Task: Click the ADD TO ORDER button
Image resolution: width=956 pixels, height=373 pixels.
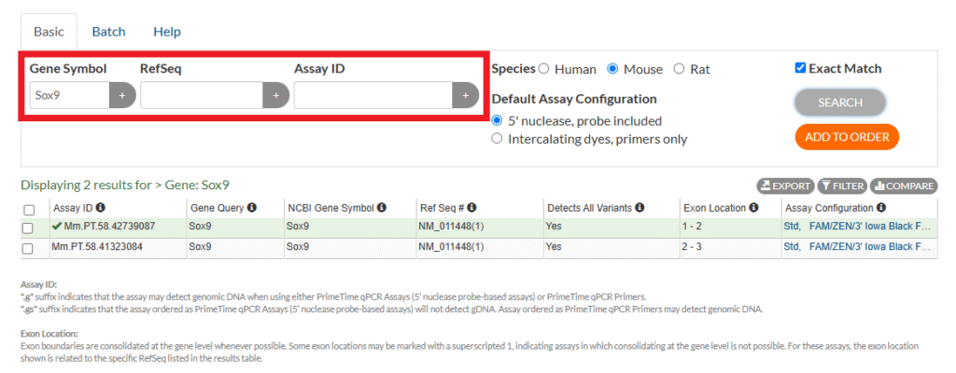Action: click(x=847, y=137)
